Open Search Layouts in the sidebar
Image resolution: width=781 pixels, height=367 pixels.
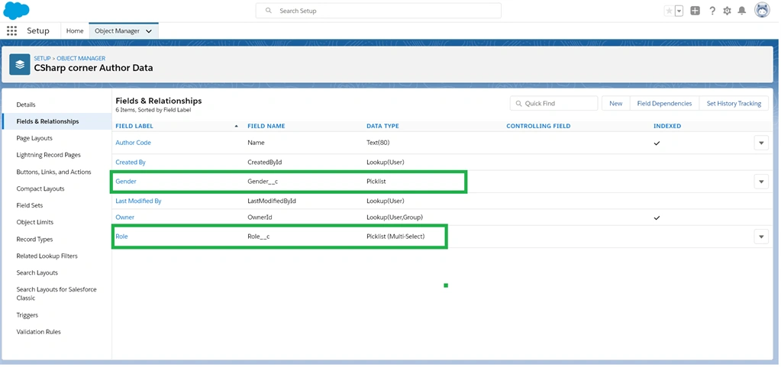pos(37,273)
